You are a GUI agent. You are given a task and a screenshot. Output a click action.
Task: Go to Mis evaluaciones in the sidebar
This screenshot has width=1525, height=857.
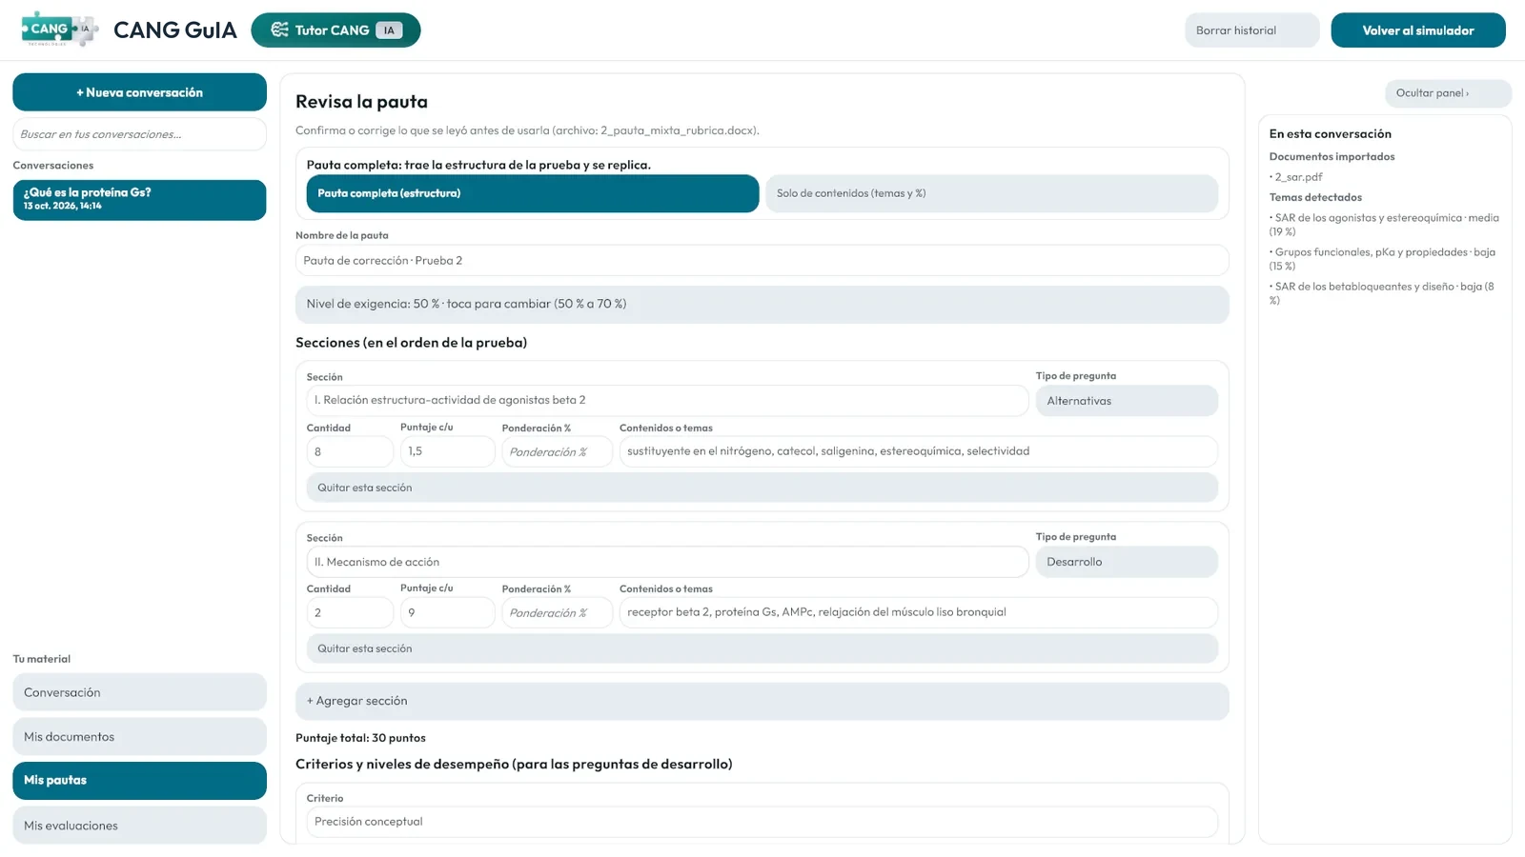point(139,826)
